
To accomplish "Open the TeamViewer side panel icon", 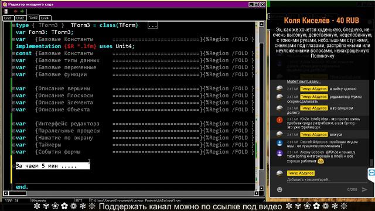I will [371, 172].
